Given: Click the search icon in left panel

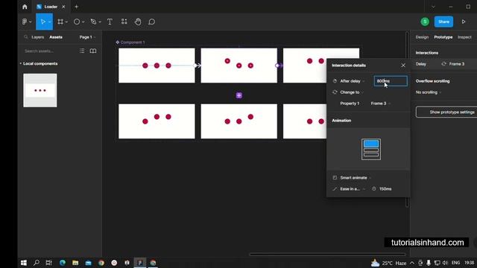Looking at the screenshot, I should [x=26, y=37].
